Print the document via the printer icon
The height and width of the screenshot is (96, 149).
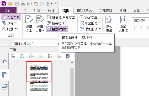click(x=23, y=4)
